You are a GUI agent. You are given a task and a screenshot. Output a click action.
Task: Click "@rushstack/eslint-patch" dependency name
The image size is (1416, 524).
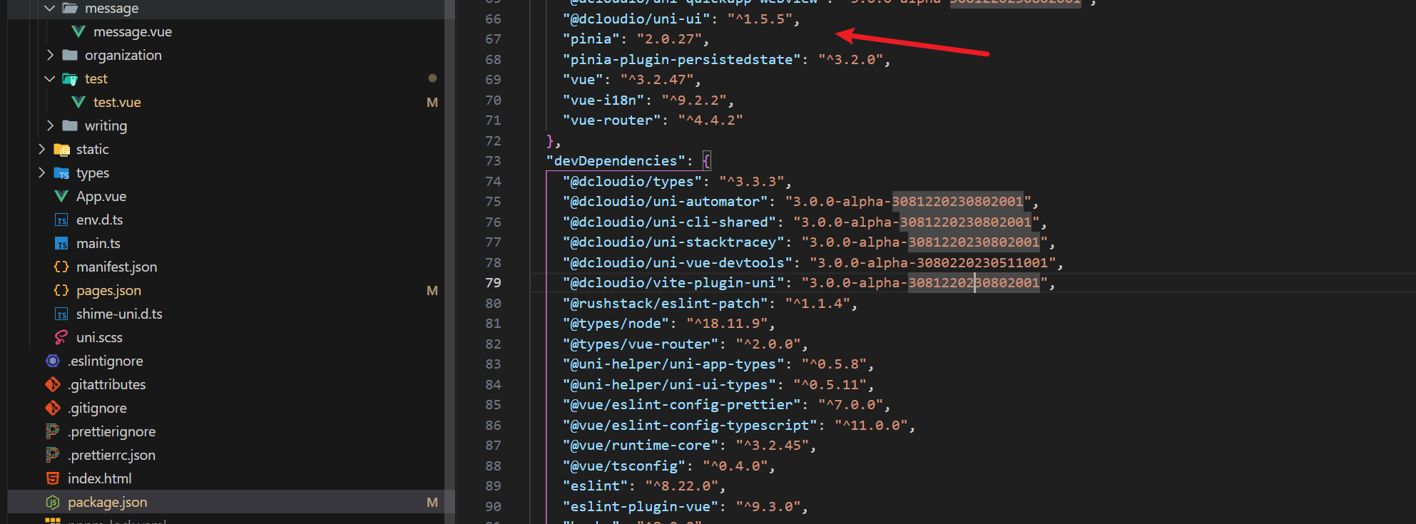click(665, 303)
